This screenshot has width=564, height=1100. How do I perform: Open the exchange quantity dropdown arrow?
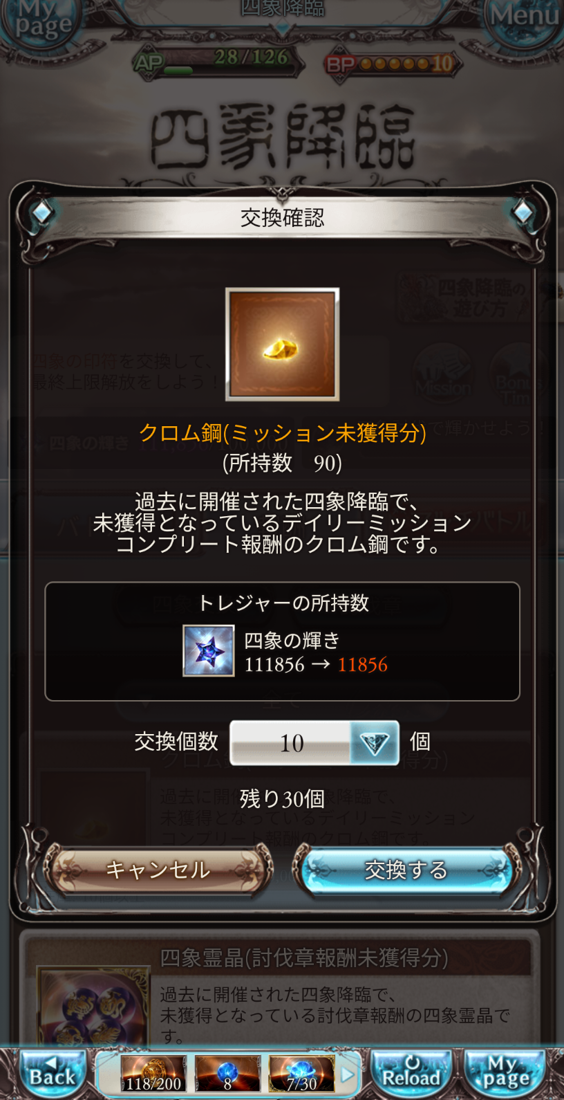pyautogui.click(x=375, y=743)
